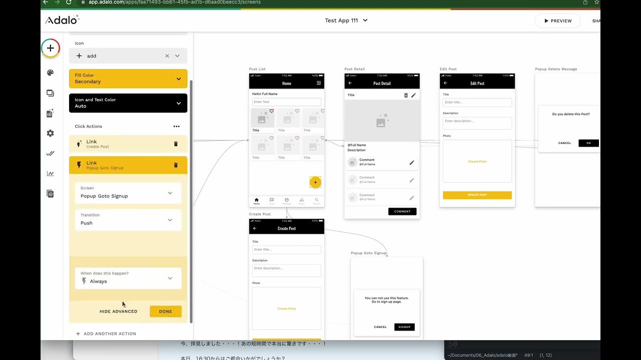Click UPDATE POST button on Edit Post screen
The image size is (641, 360).
[x=477, y=195]
